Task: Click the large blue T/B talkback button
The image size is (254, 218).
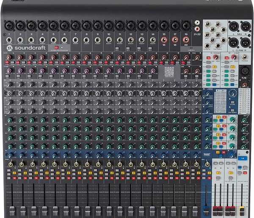Action: (243, 158)
